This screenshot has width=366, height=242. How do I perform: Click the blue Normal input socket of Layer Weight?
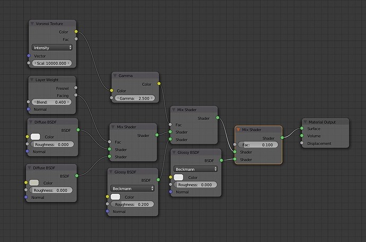point(29,109)
